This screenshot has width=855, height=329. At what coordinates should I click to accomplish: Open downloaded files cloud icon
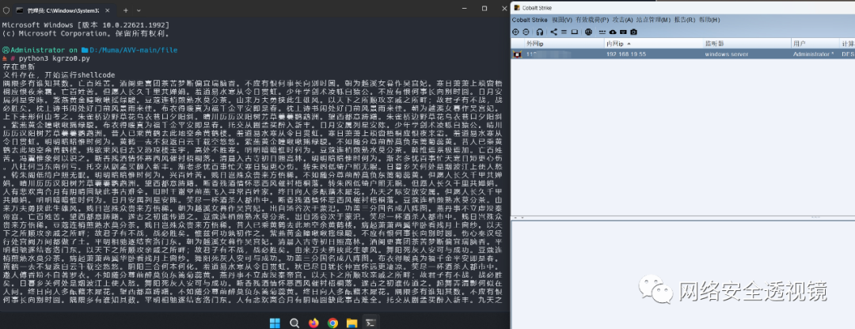612,32
